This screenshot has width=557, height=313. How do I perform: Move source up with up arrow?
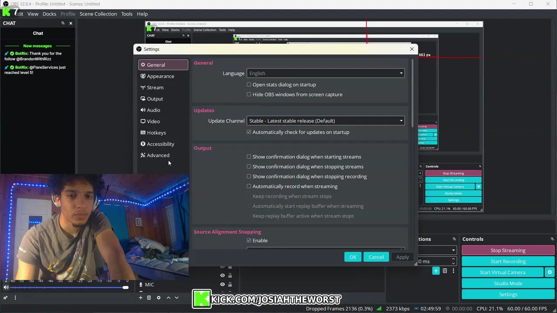(x=168, y=298)
